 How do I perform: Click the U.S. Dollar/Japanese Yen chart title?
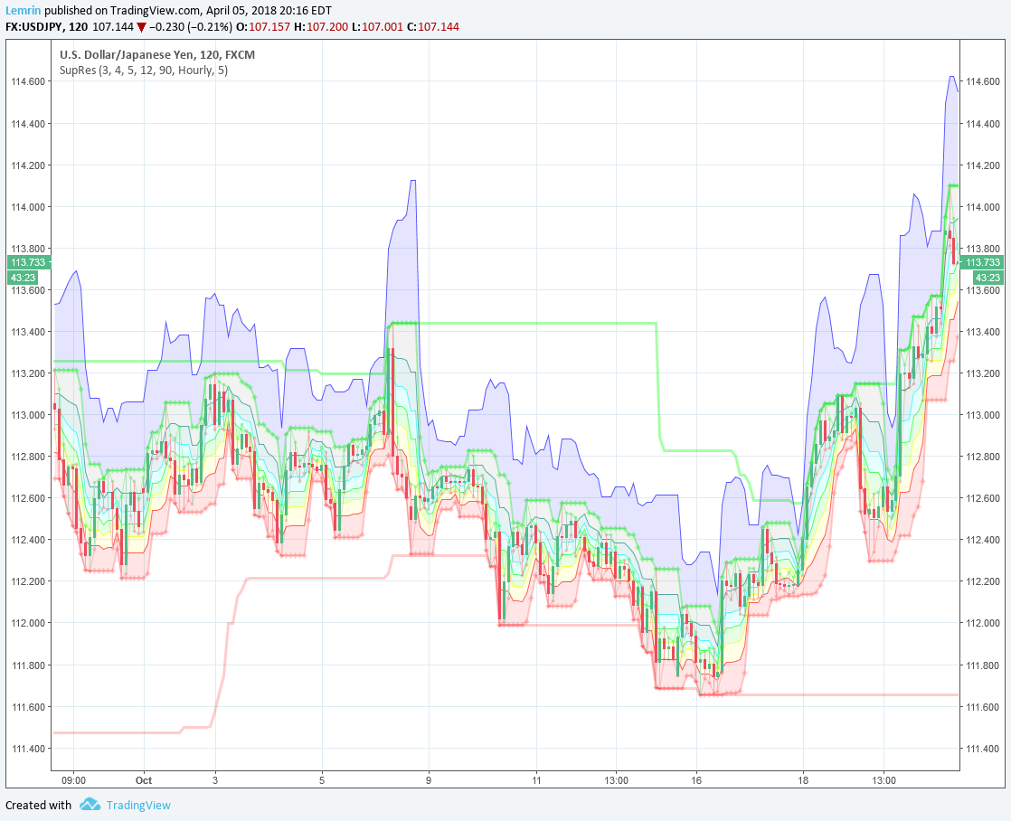point(157,55)
